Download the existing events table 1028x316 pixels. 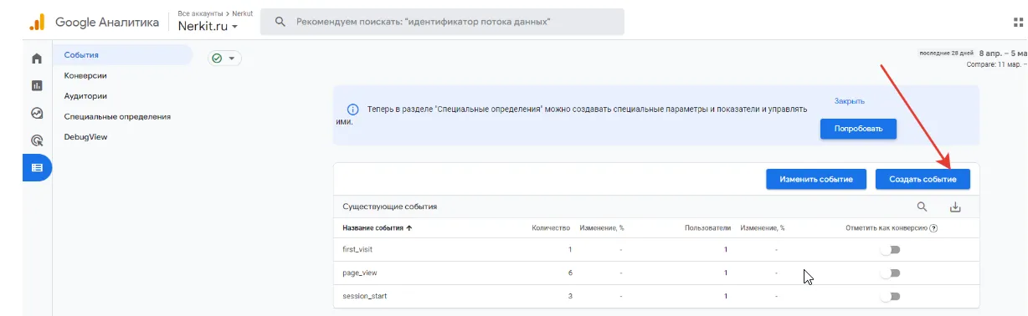[x=956, y=207]
